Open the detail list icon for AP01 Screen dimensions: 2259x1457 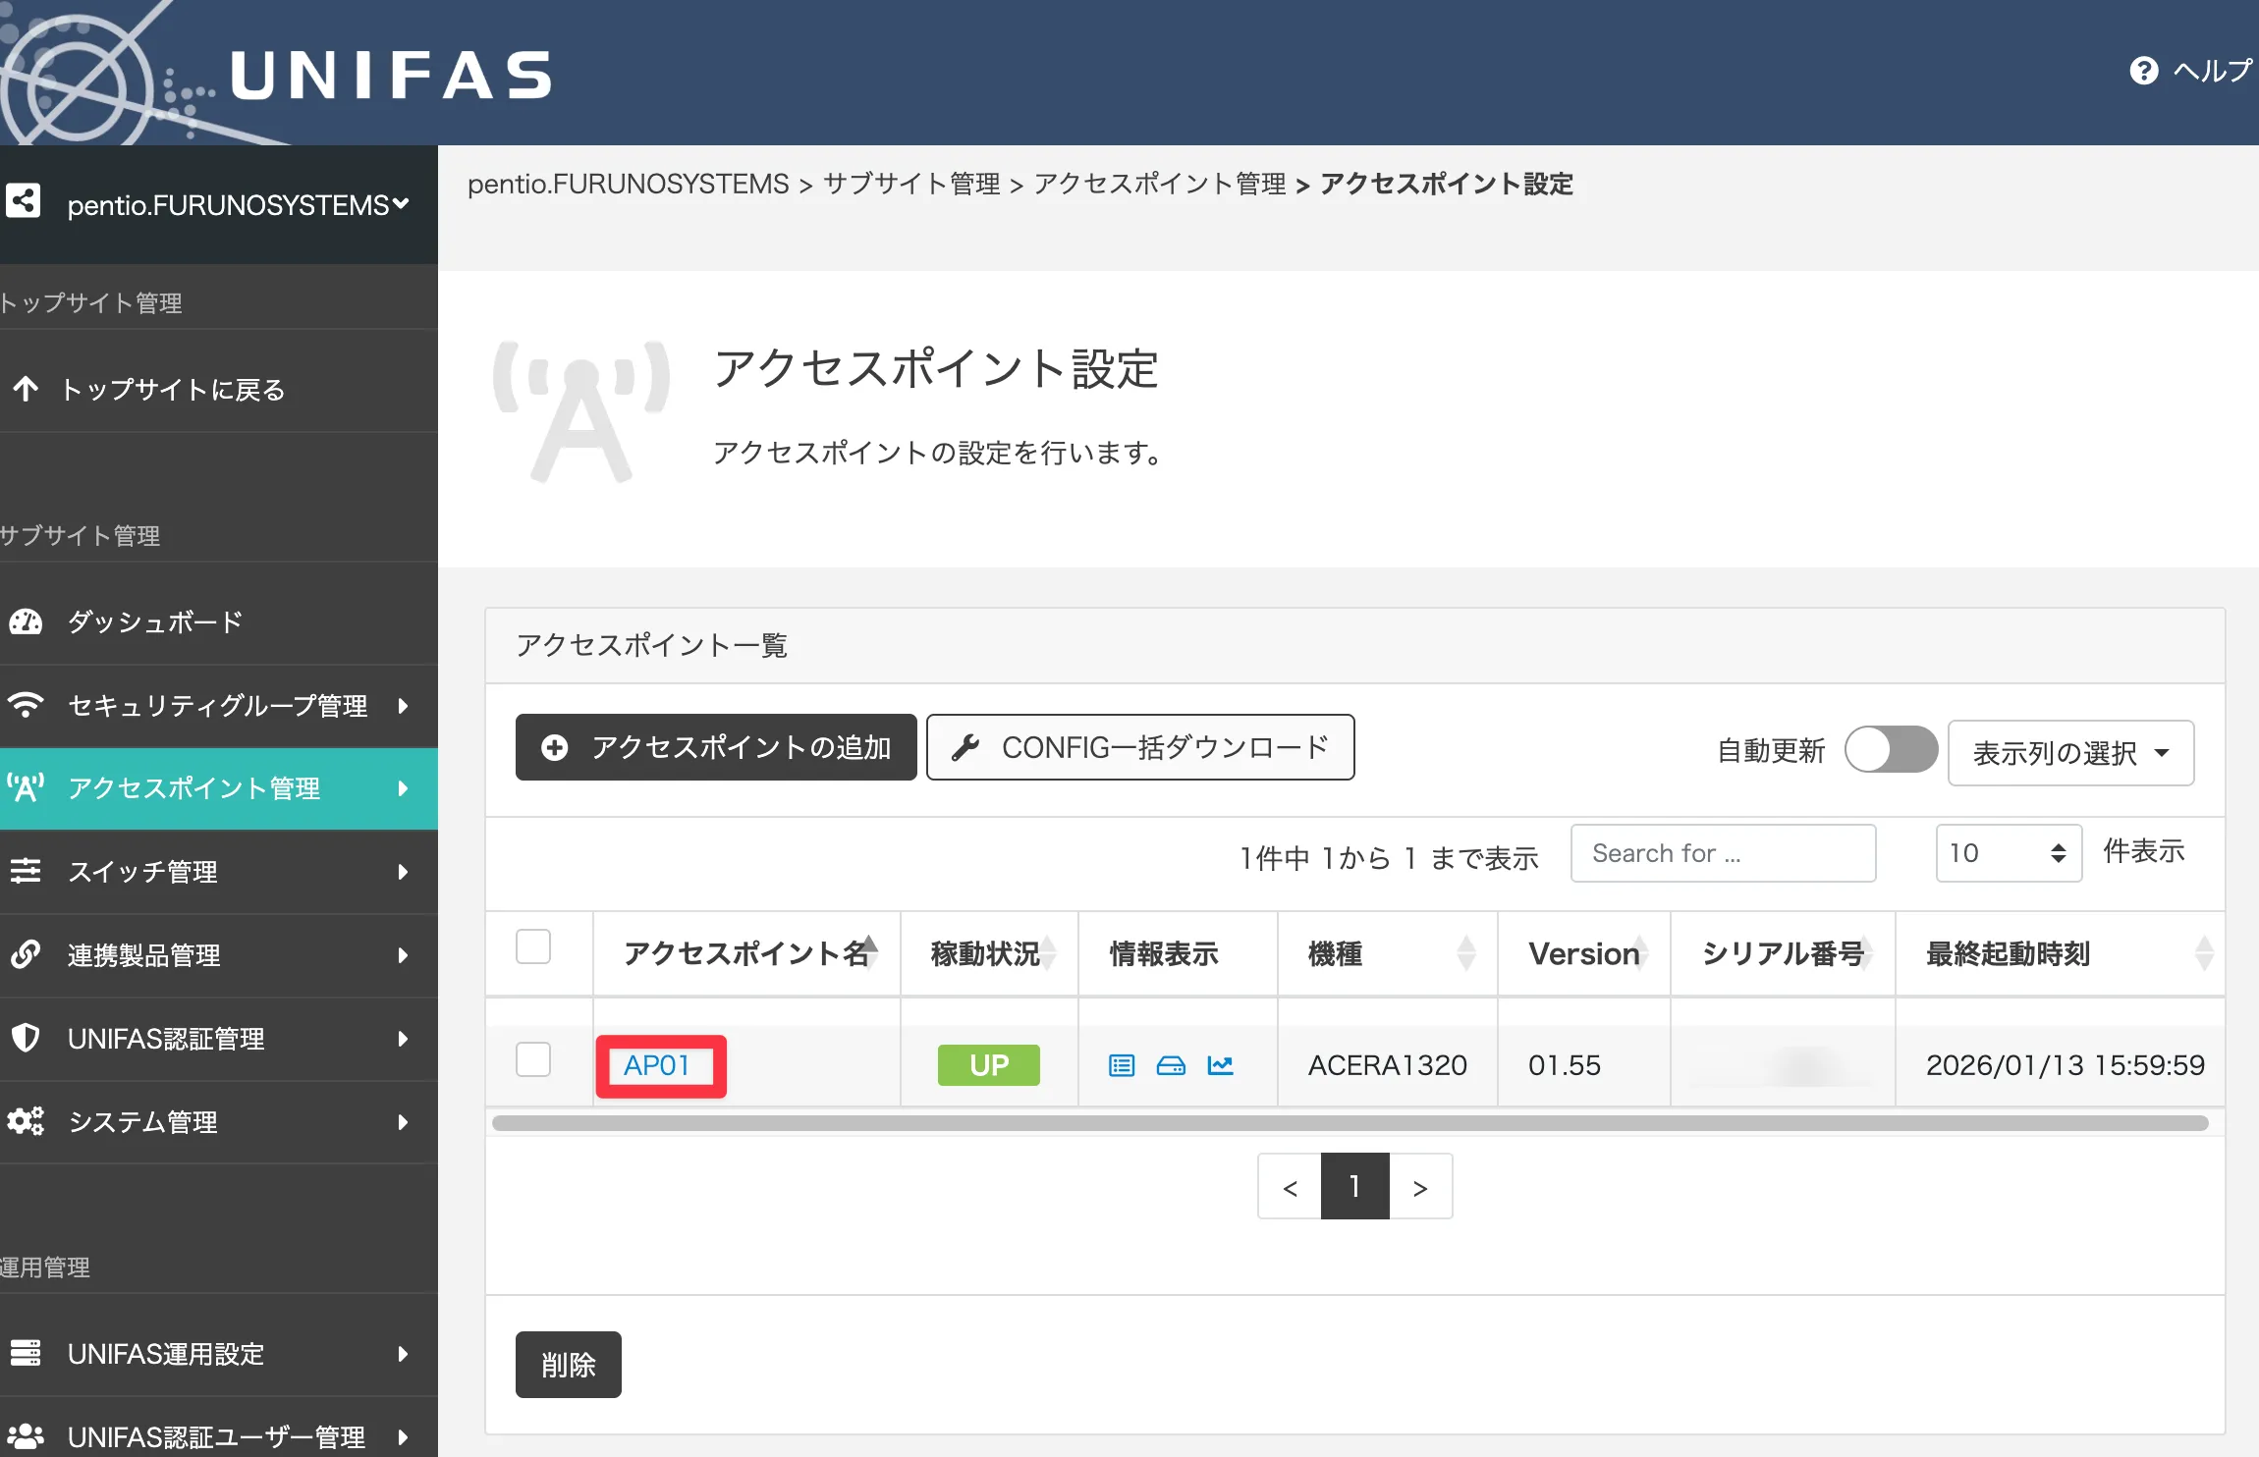[x=1120, y=1064]
